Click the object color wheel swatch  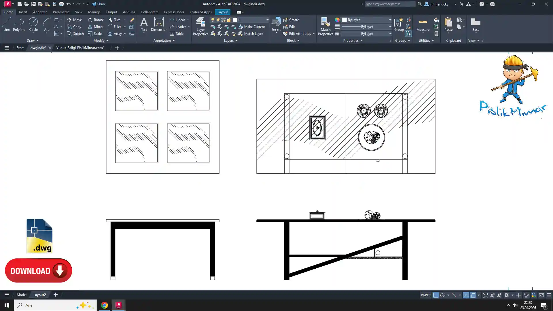(337, 20)
